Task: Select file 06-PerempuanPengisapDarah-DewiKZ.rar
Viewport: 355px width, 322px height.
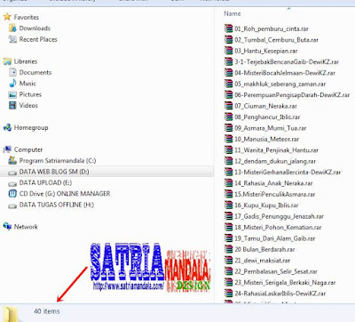Action: tap(292, 95)
